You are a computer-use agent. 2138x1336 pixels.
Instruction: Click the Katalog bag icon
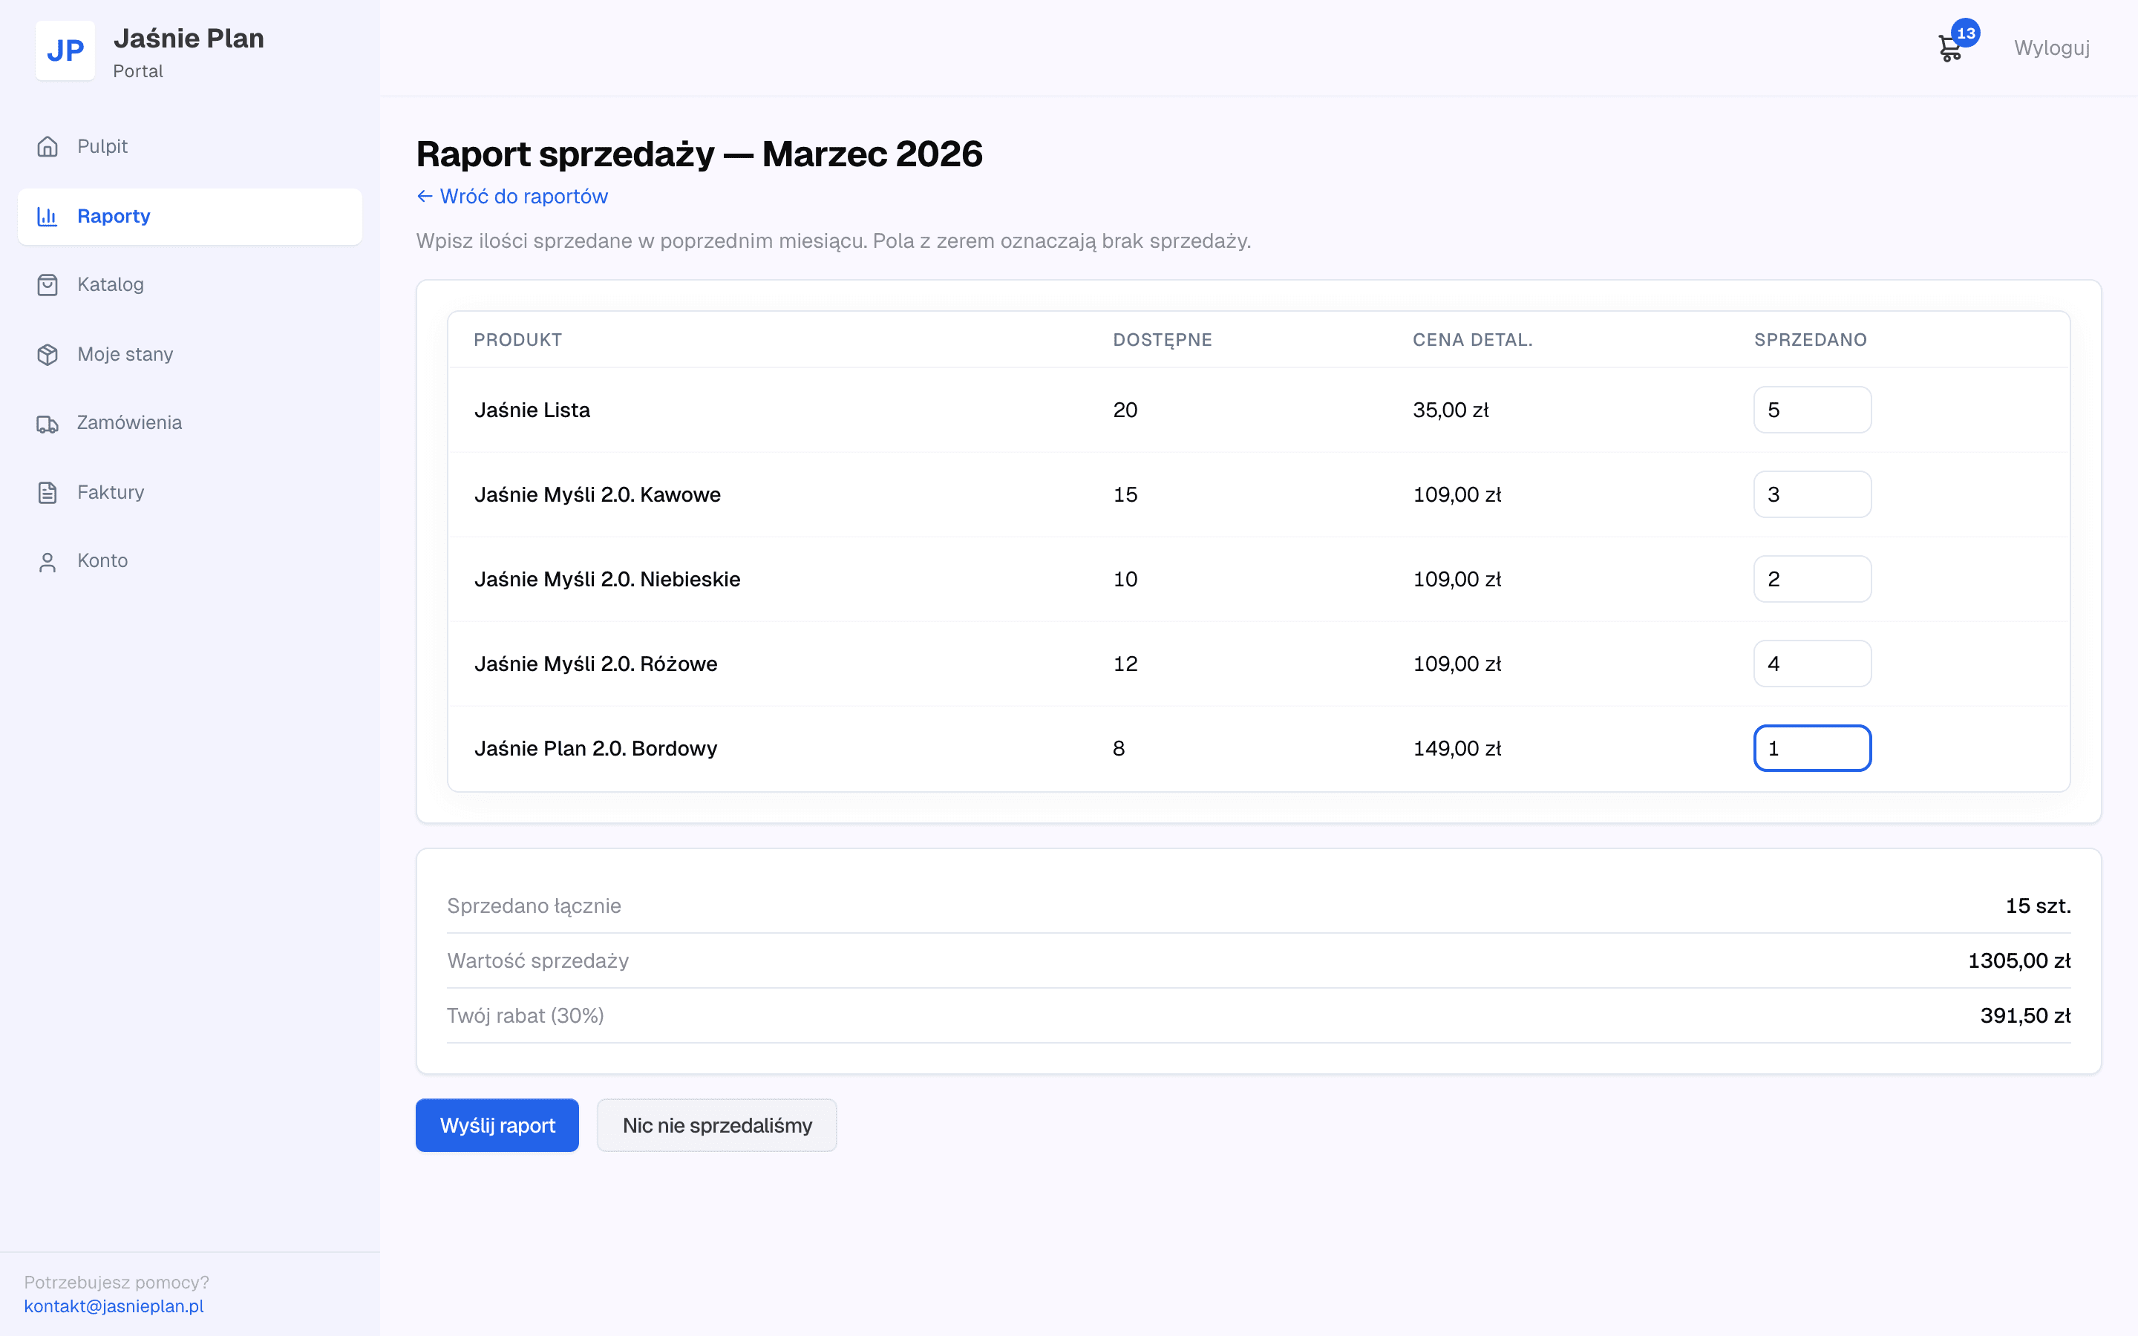click(x=48, y=284)
